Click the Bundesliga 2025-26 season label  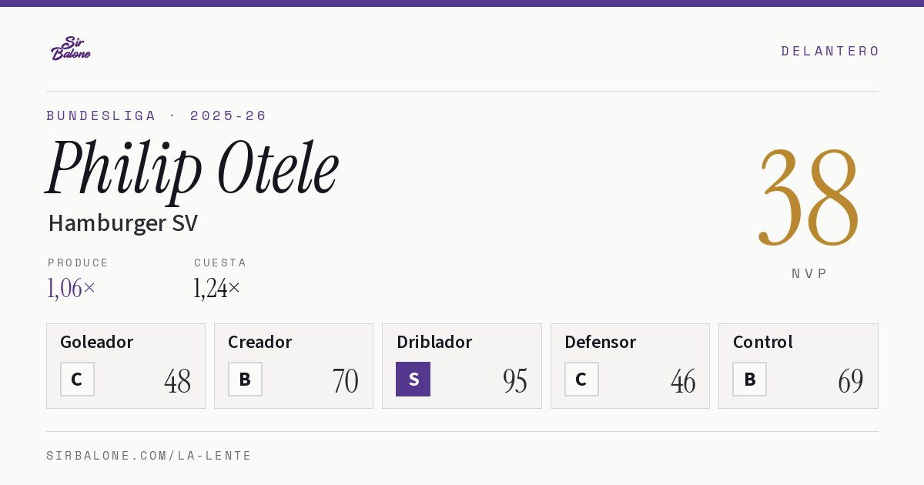pyautogui.click(x=156, y=115)
